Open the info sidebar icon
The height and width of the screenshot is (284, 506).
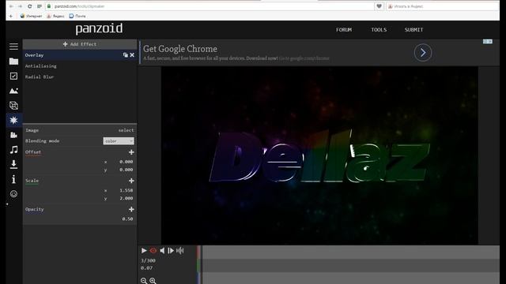13,179
